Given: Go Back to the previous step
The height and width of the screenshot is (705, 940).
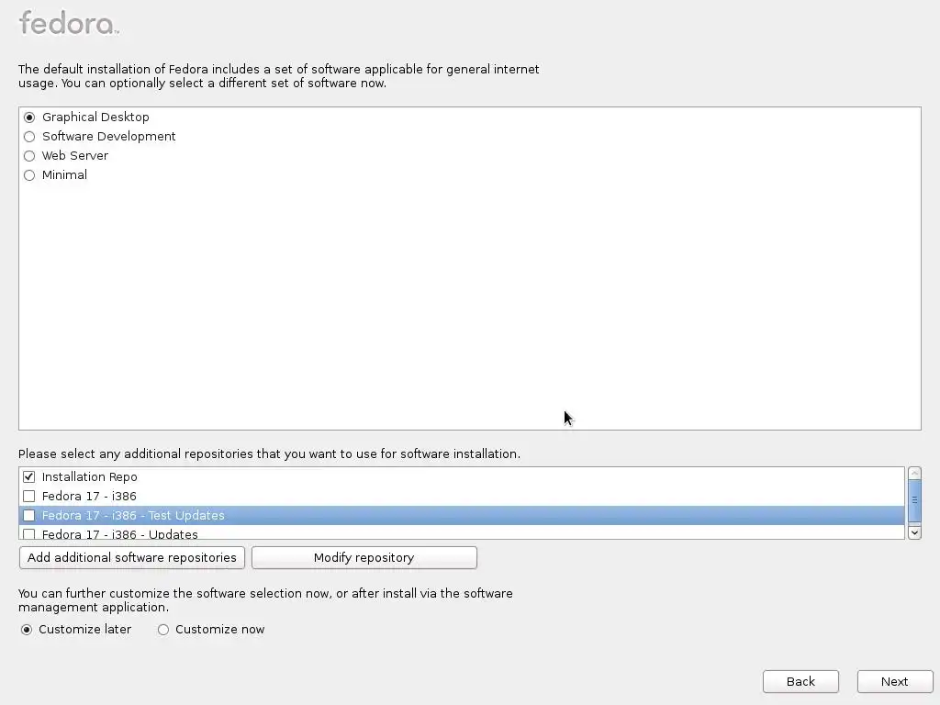Looking at the screenshot, I should click(800, 682).
